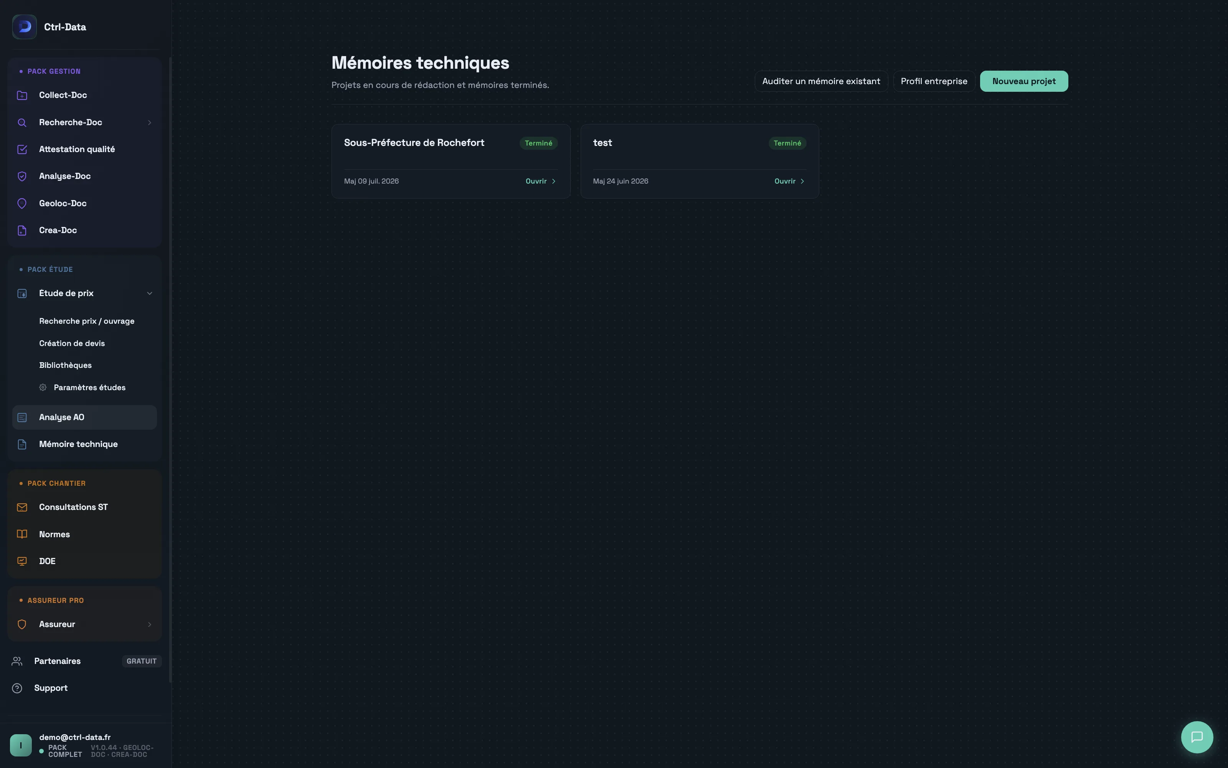Click Terminé badge on test card
This screenshot has height=768, width=1228.
787,143
